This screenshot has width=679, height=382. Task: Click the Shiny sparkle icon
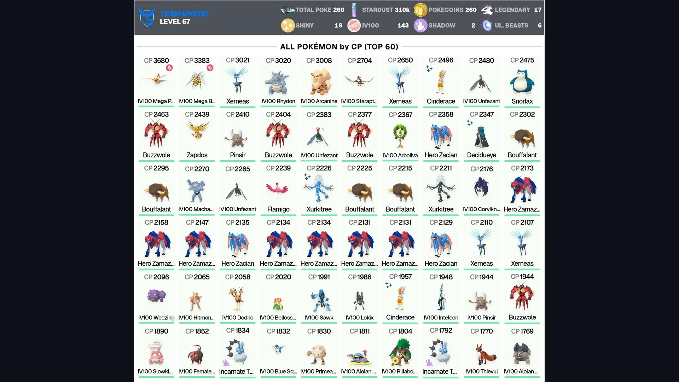pos(288,25)
